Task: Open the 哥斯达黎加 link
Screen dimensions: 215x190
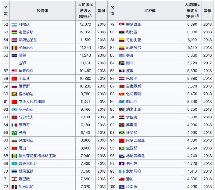Action: (x=28, y=40)
